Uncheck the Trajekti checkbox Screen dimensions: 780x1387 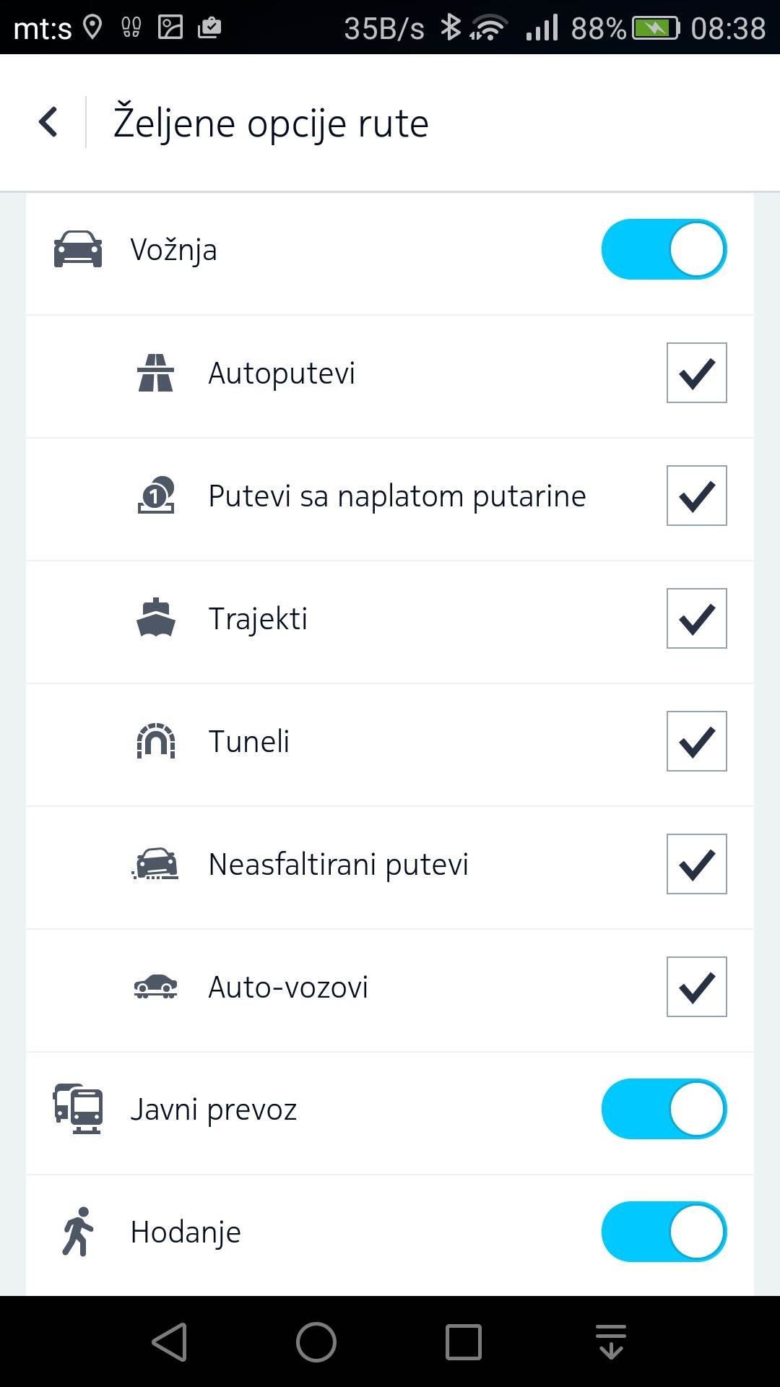click(696, 618)
